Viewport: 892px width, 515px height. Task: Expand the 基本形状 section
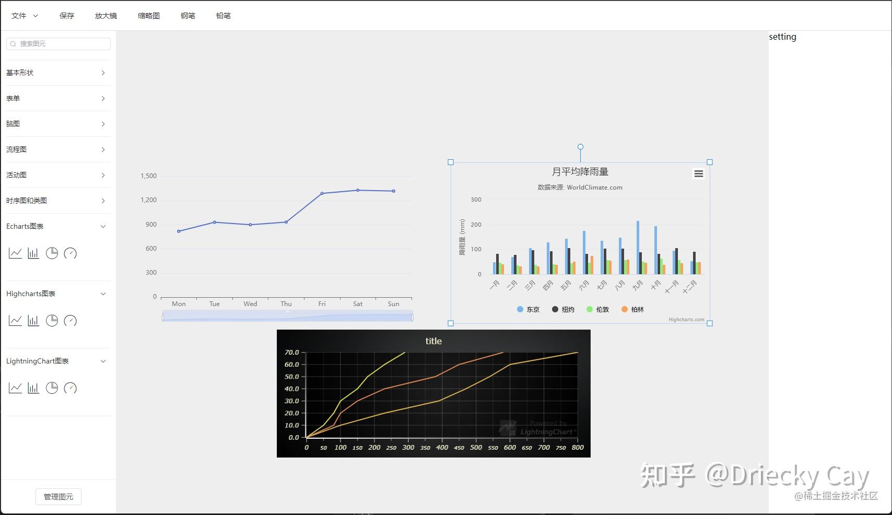tap(57, 73)
